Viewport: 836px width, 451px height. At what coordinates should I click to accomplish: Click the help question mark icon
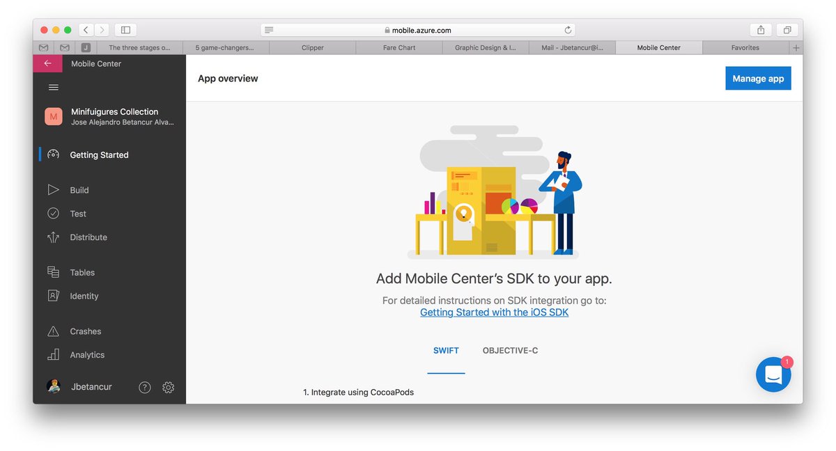144,388
